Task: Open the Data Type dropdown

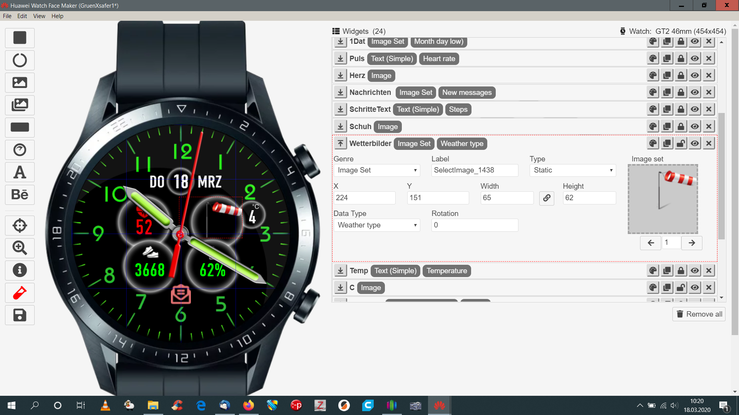Action: tap(377, 225)
